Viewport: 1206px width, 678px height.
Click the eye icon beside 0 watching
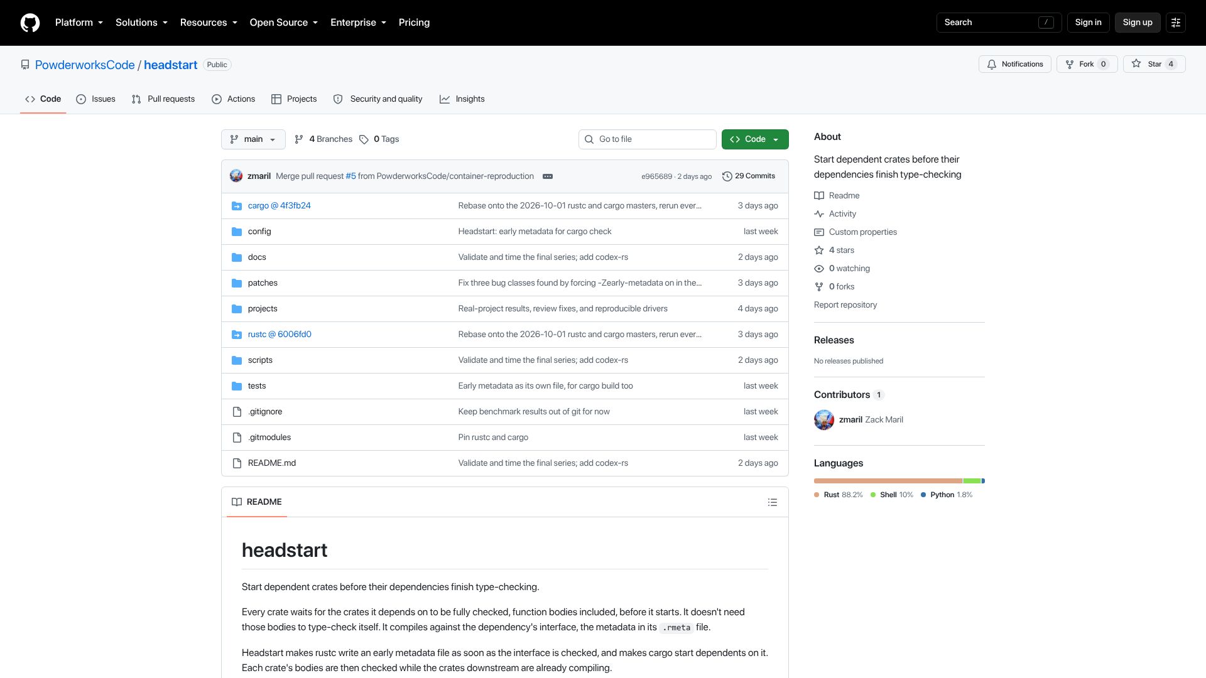[x=819, y=269]
